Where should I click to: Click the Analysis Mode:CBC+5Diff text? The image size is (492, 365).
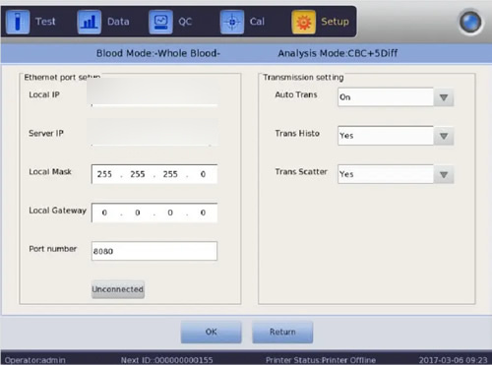[338, 53]
